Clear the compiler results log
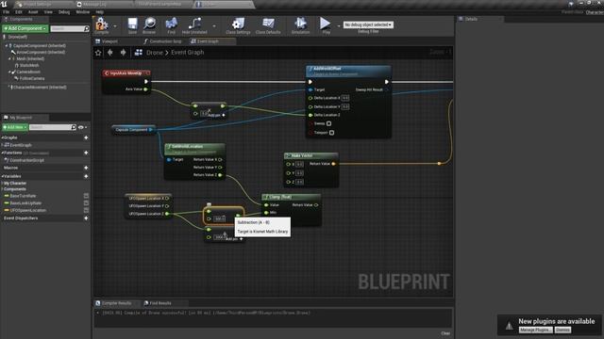The height and width of the screenshot is (339, 604). [445, 333]
